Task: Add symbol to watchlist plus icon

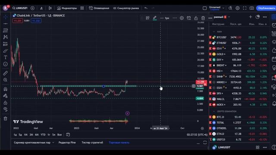Action: [251, 17]
